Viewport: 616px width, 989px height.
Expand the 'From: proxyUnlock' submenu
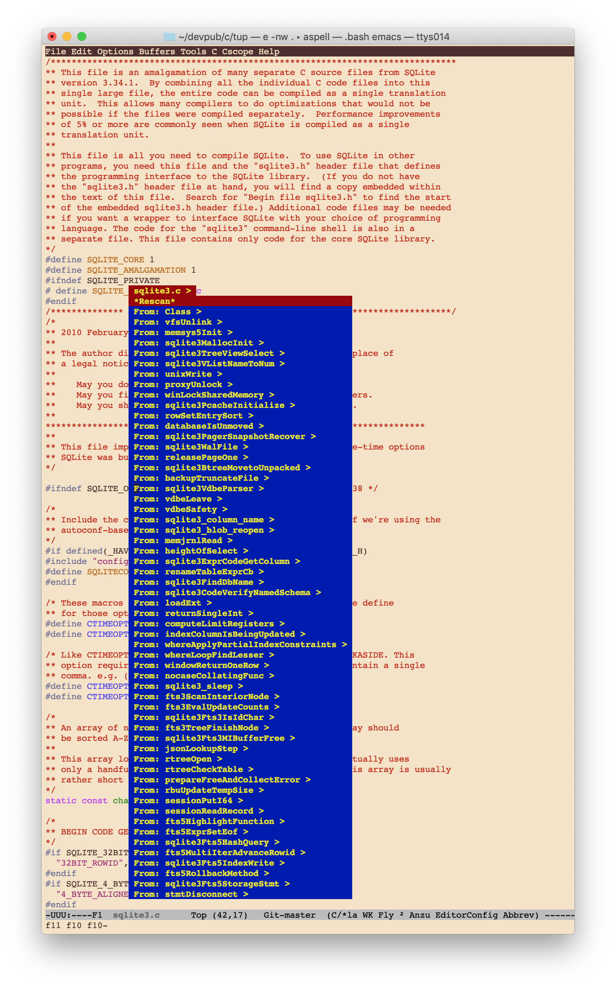tap(240, 385)
